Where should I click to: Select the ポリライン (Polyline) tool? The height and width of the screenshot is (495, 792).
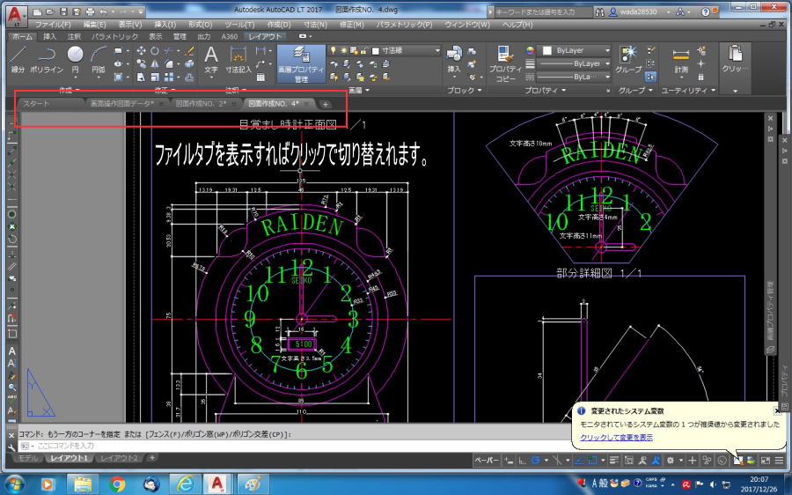click(x=47, y=60)
